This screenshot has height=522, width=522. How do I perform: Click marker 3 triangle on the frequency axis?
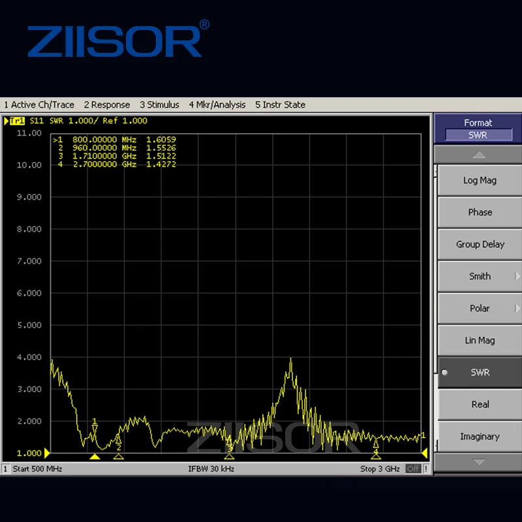(x=229, y=456)
